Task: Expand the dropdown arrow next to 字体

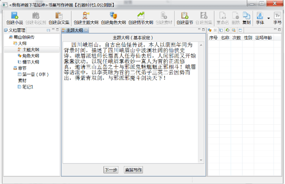Action: click(x=268, y=18)
